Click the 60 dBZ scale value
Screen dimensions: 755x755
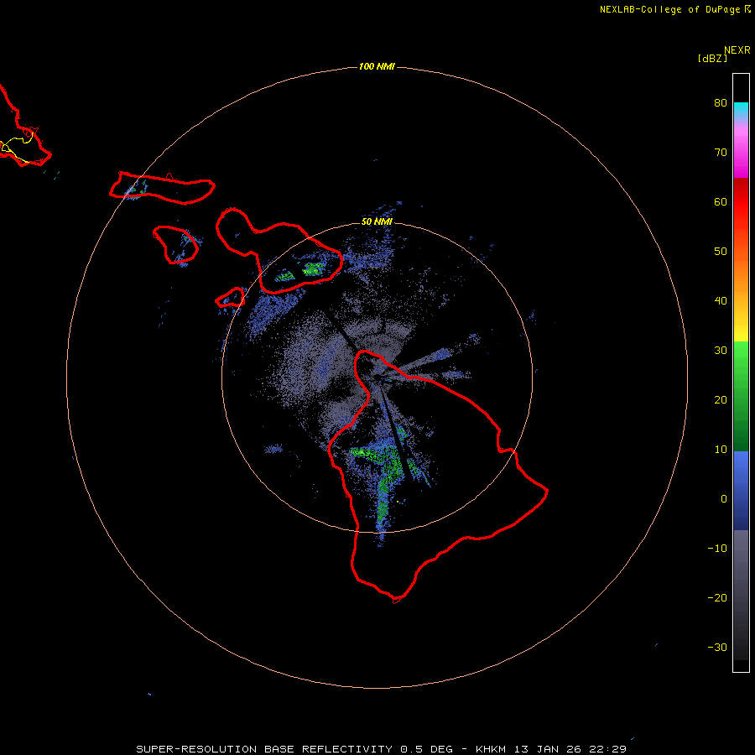click(721, 201)
